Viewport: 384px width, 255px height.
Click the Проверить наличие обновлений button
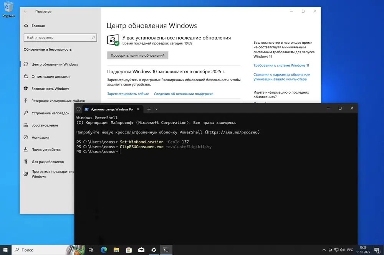click(137, 56)
